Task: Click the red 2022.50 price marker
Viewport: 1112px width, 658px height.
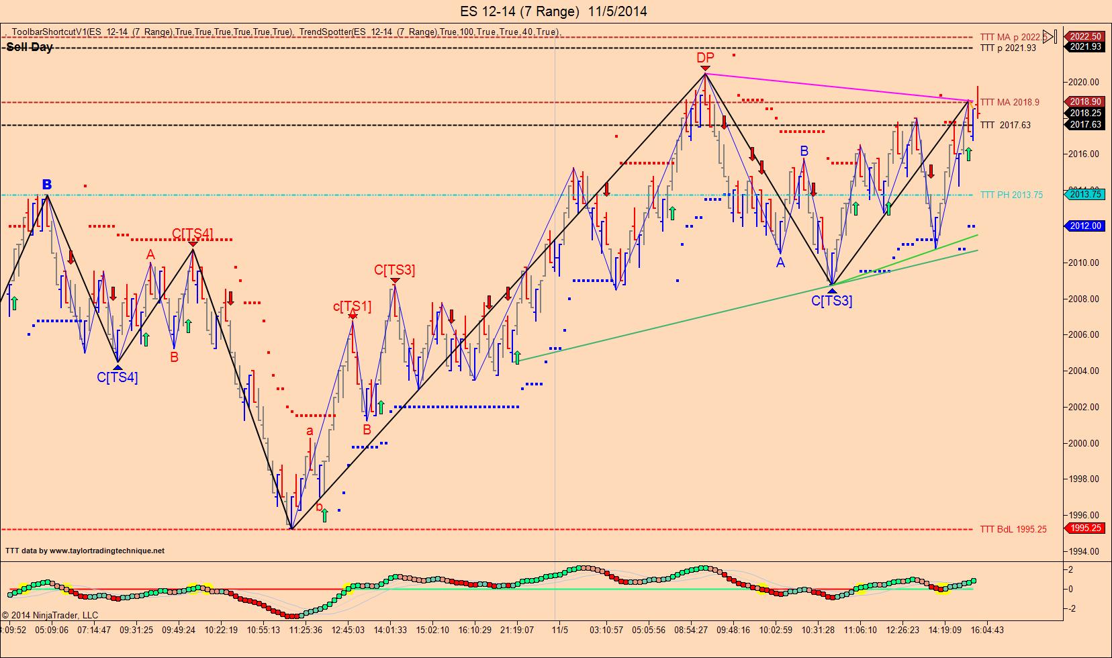Action: (x=1085, y=36)
